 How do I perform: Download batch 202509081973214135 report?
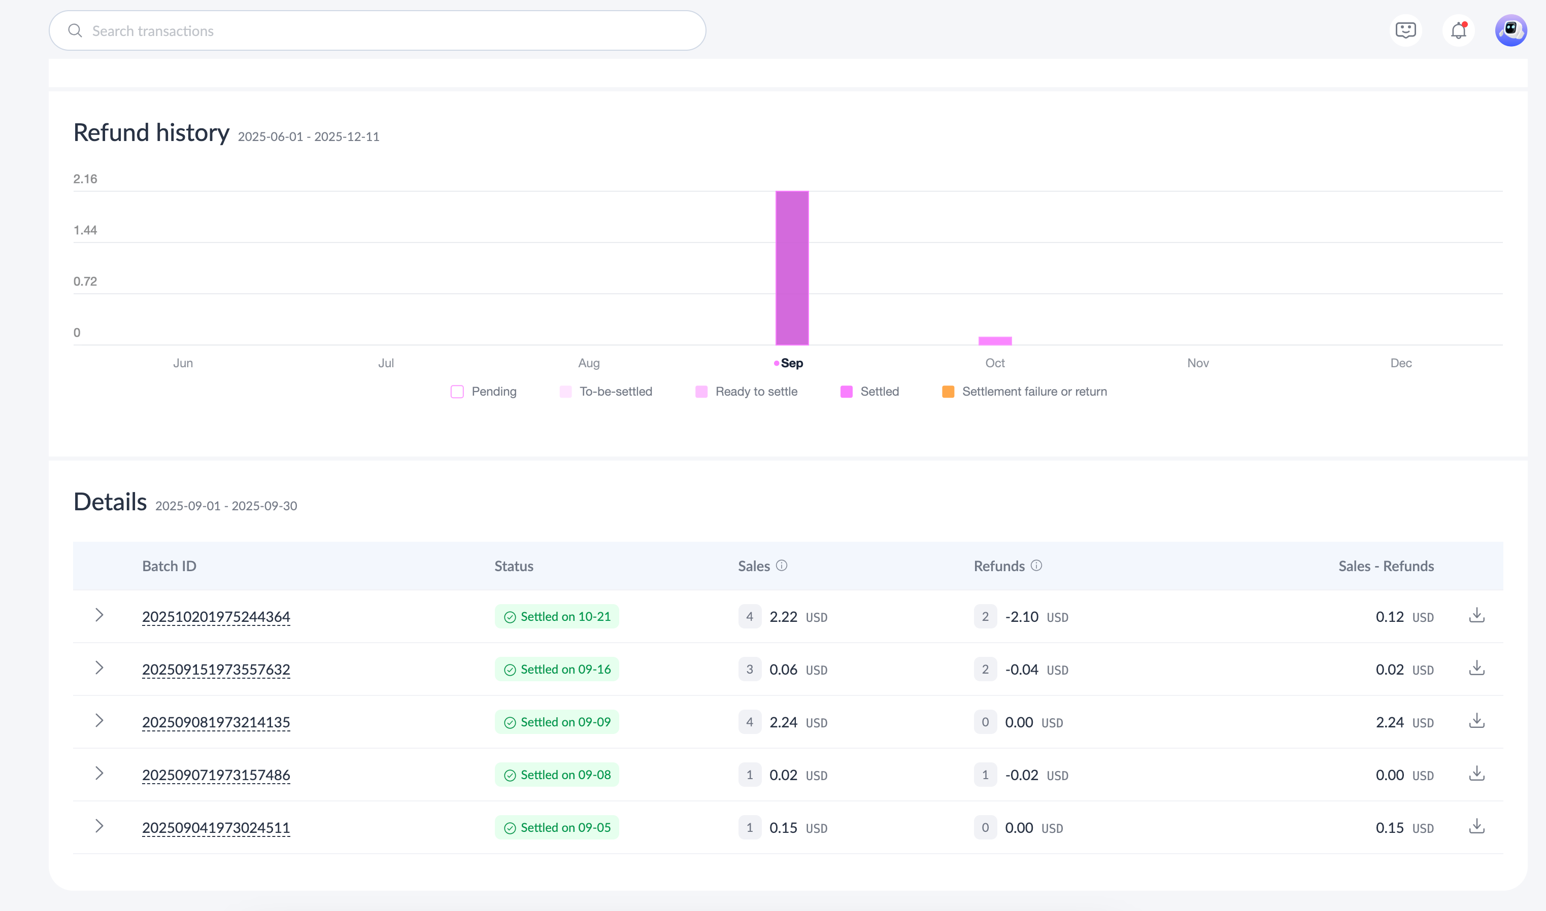(1476, 721)
